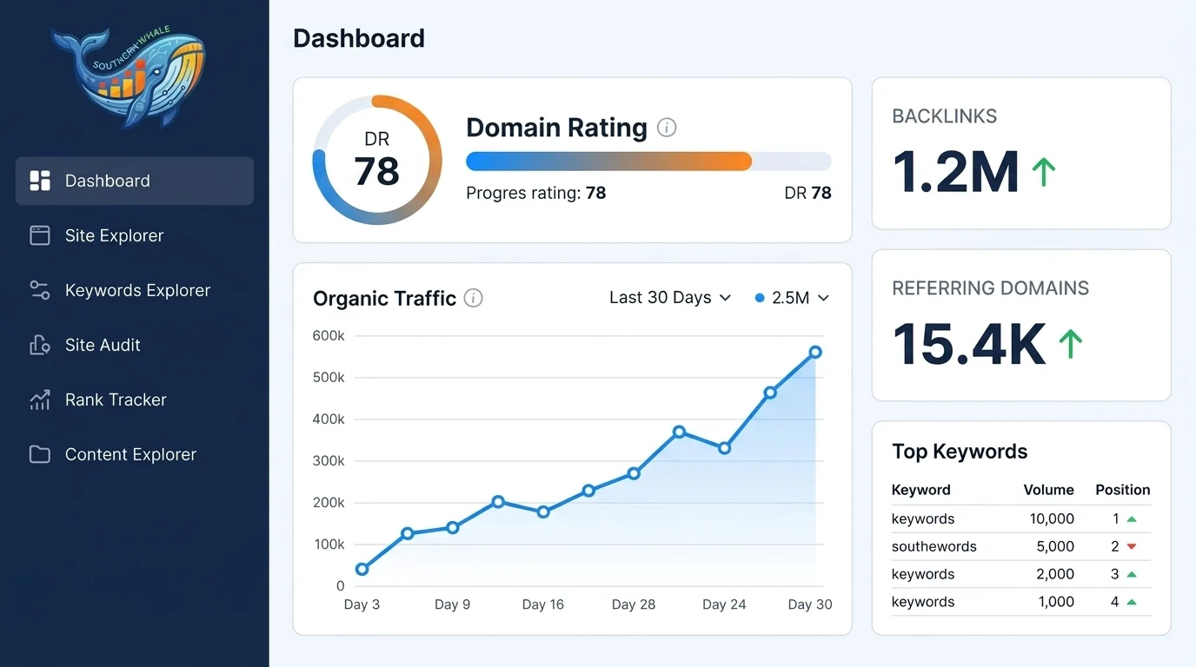Click the BACKLINKS card title
1196x667 pixels.
pos(945,116)
